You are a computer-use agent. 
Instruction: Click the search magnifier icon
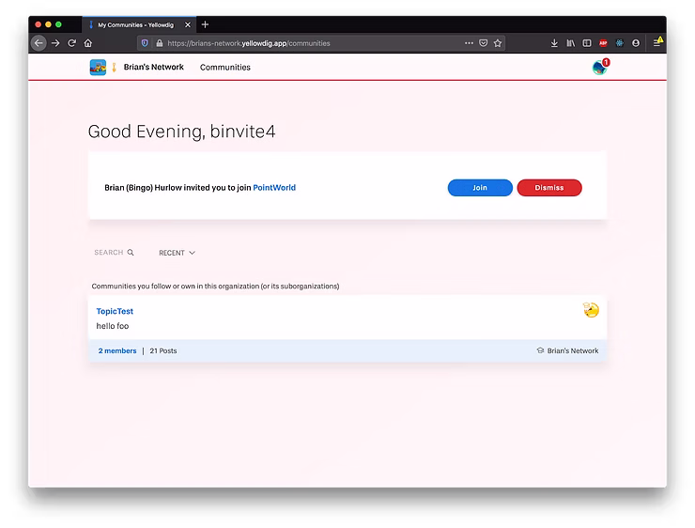tap(131, 253)
